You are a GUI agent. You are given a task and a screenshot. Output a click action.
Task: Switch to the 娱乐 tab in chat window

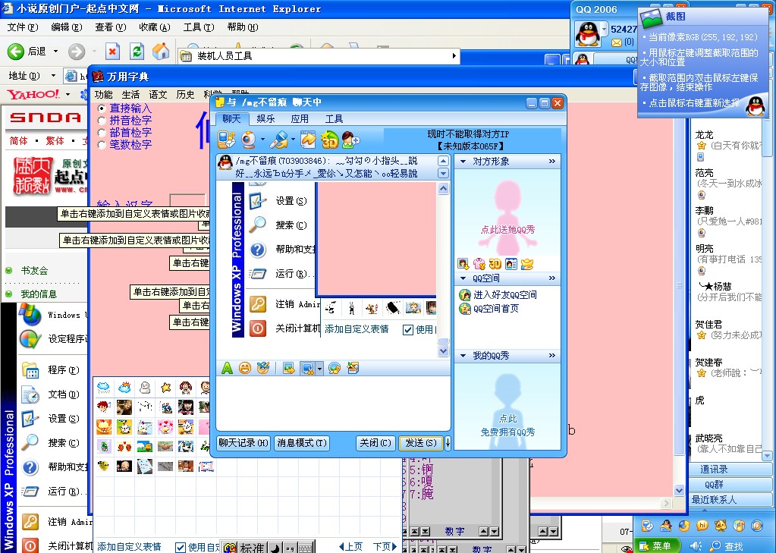click(265, 119)
